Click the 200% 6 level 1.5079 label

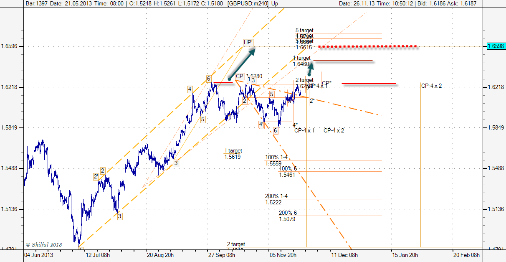[x=287, y=216]
